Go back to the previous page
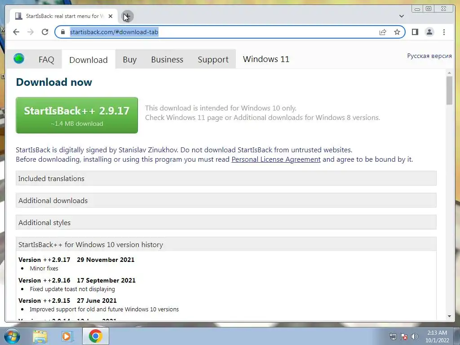460x345 pixels. click(16, 32)
